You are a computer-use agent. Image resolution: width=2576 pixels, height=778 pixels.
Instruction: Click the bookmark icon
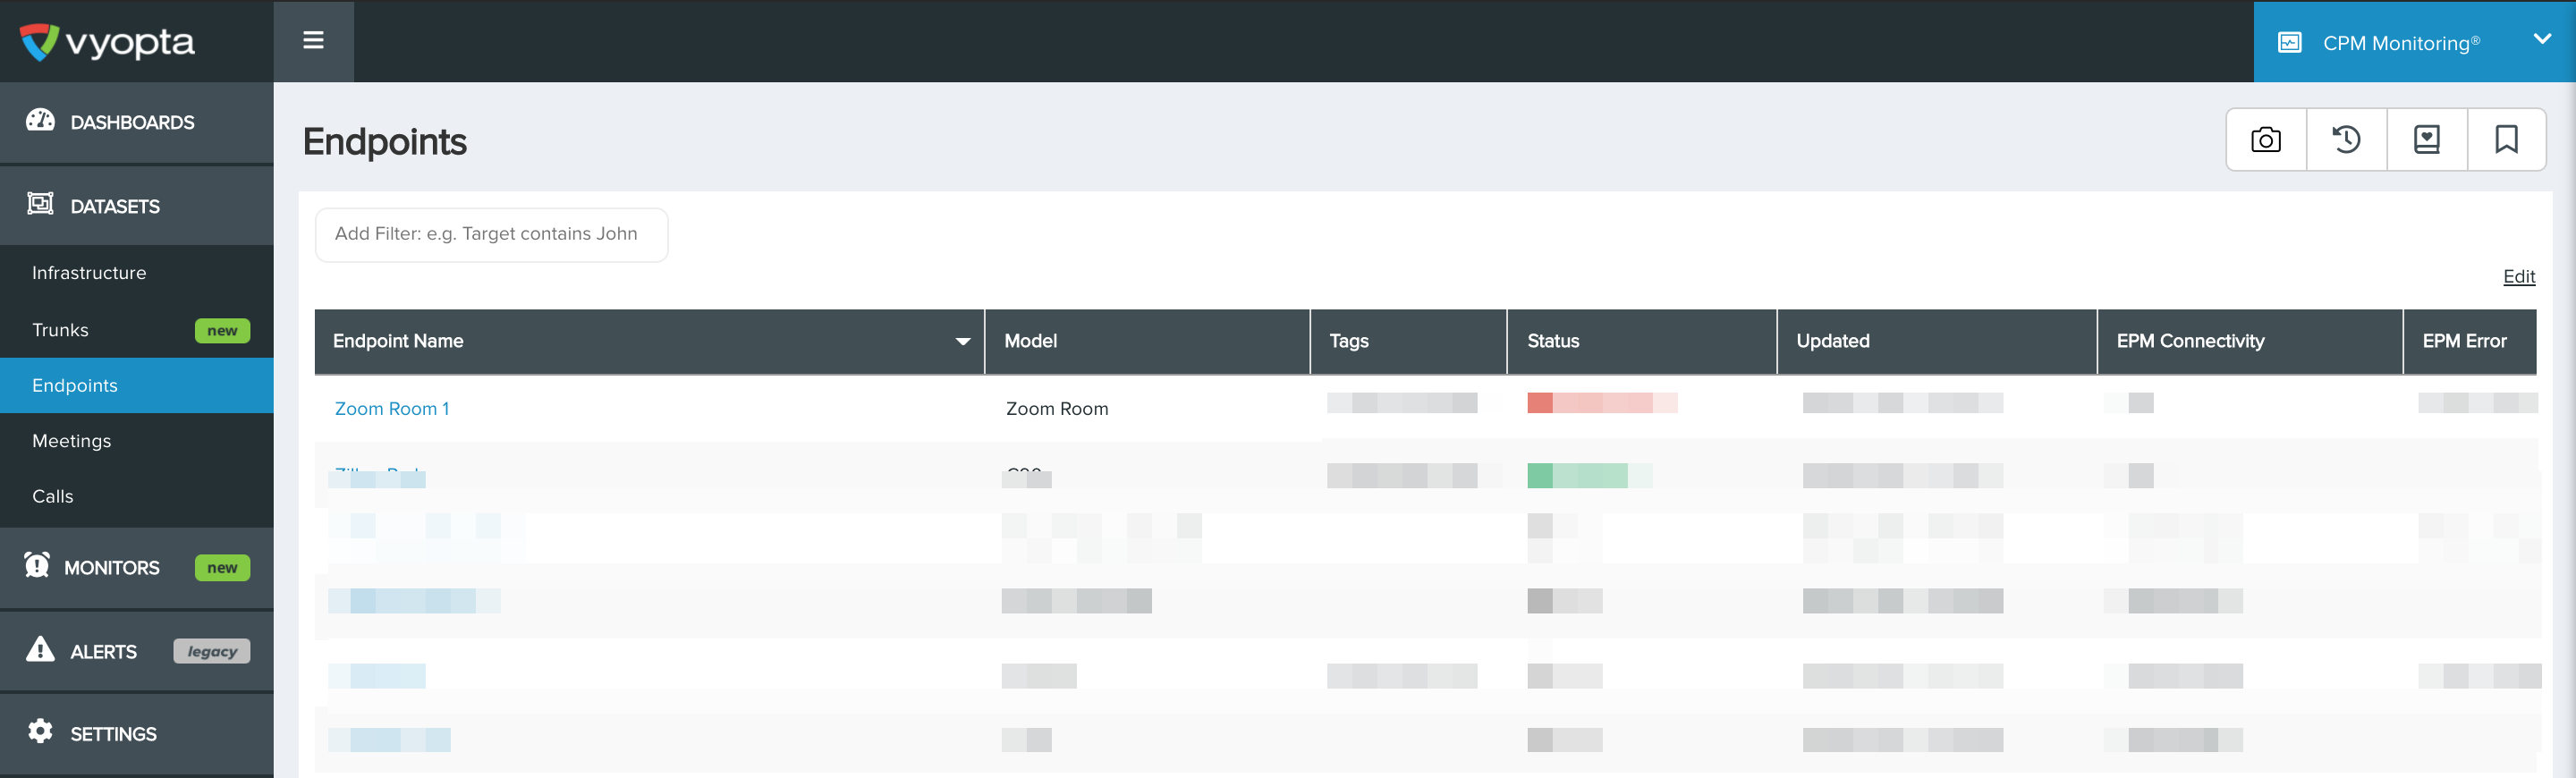pyautogui.click(x=2506, y=140)
